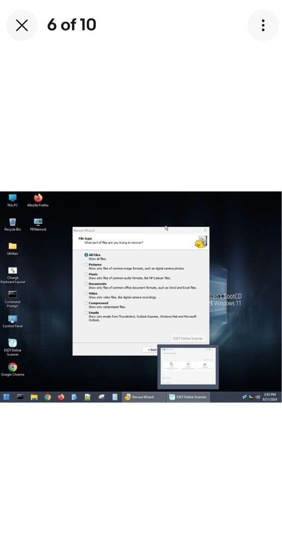Open the three-dot more options menu
282x544 pixels.
263,26
